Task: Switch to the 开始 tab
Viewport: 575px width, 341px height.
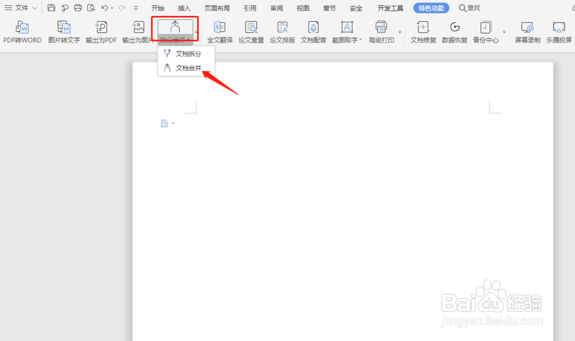Action: click(x=158, y=8)
